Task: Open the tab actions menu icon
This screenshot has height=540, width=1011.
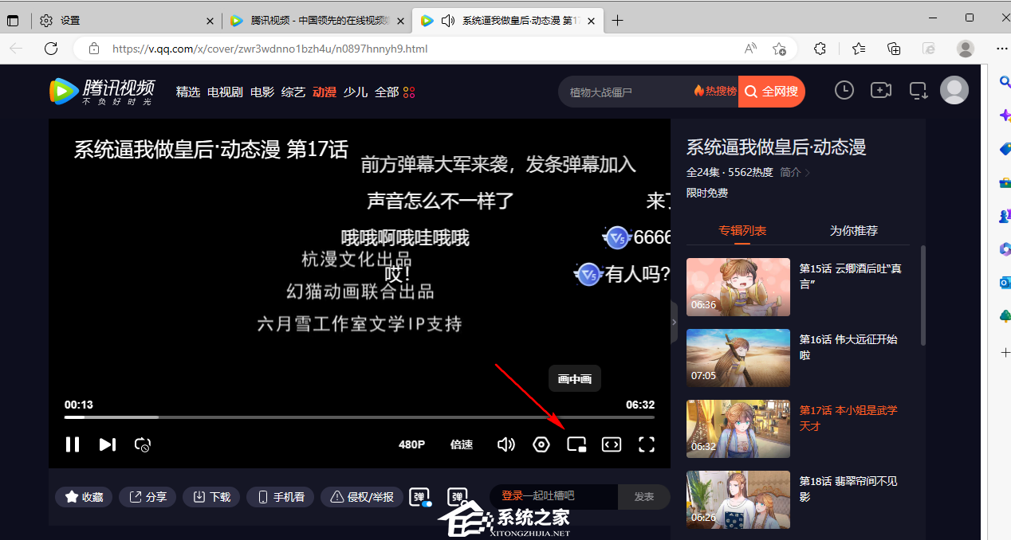Action: point(13,21)
